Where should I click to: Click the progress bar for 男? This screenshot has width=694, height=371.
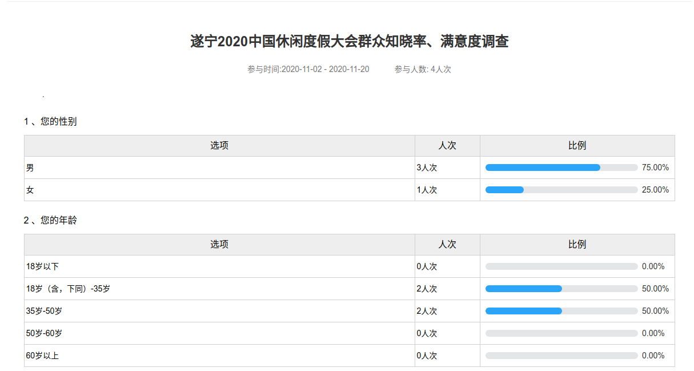(561, 167)
